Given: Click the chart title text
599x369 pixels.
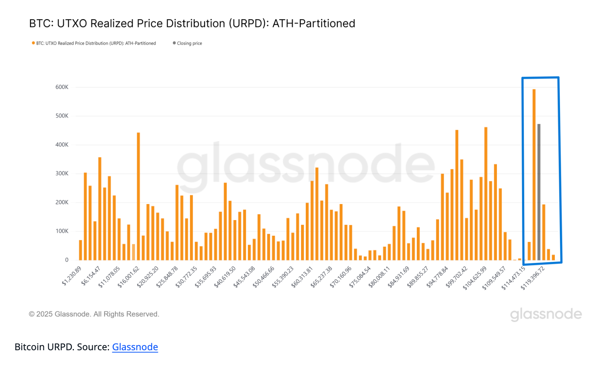Looking at the screenshot, I should 192,23.
